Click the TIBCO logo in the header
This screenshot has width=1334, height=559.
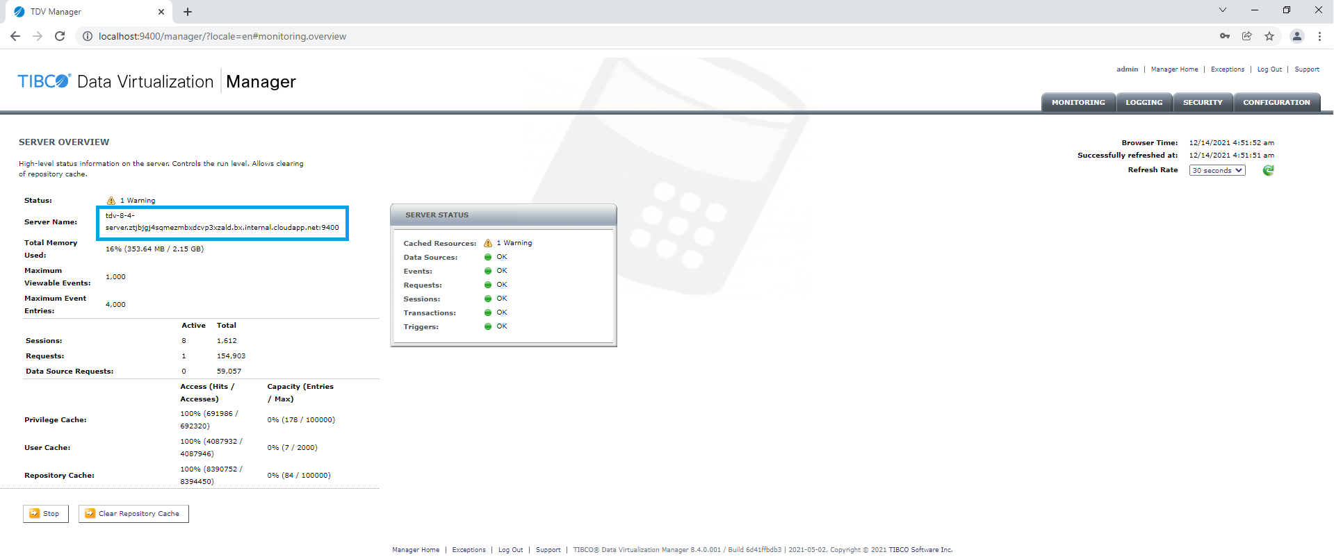point(44,81)
